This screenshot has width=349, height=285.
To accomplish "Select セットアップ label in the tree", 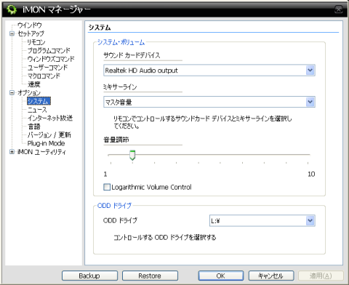I will [x=31, y=33].
